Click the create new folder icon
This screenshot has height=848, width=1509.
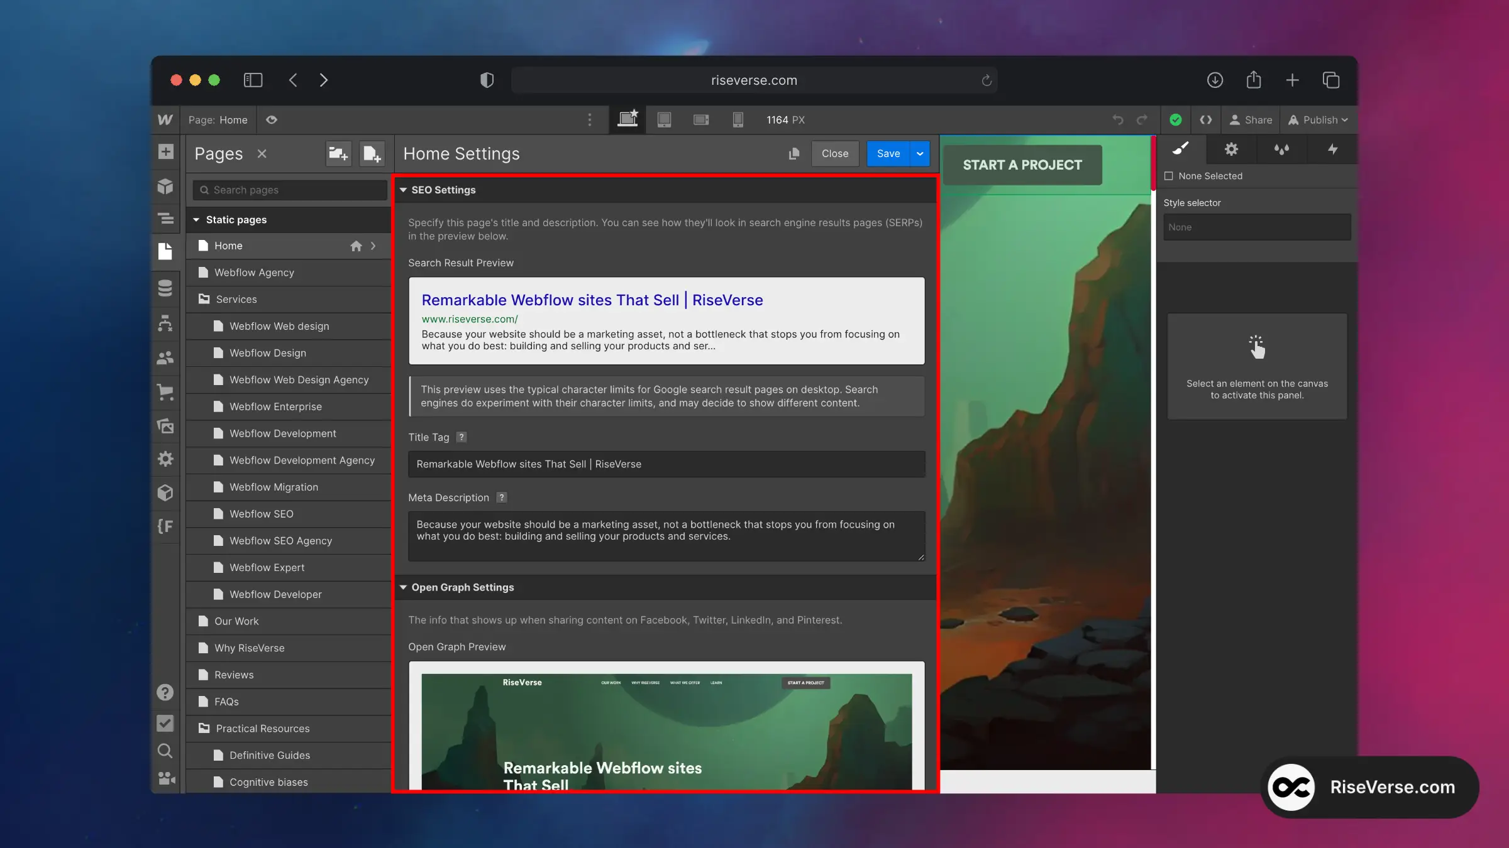338,154
